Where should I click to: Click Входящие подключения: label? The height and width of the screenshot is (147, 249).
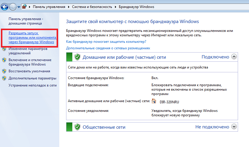tap(88, 85)
